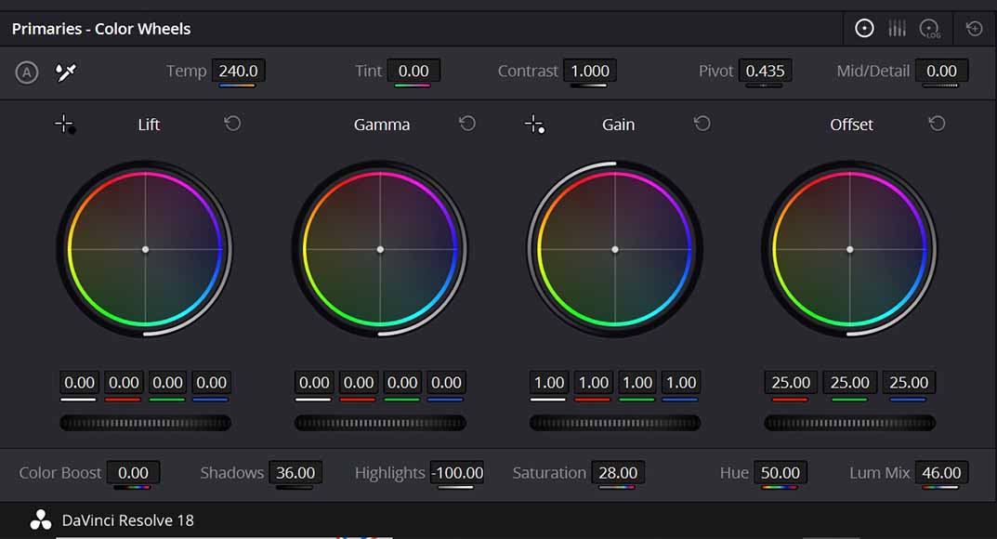
Task: Switch to the Primaries Bars mode icon
Action: (897, 28)
